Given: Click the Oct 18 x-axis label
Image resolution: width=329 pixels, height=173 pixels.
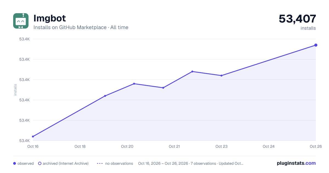Looking at the screenshot, I should coord(80,146).
